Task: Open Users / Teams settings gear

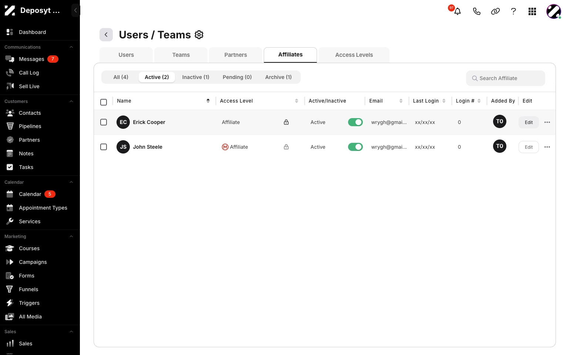Action: click(x=199, y=35)
